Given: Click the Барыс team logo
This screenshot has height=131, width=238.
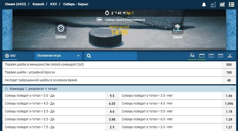Looking at the screenshot, I should point(178,29).
